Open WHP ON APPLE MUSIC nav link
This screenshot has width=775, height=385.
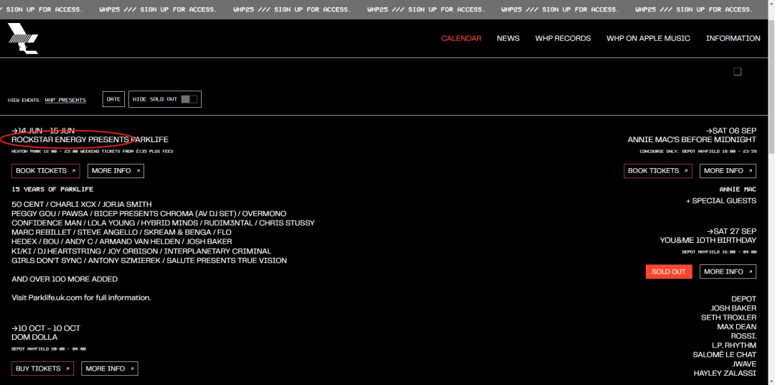[x=649, y=38]
